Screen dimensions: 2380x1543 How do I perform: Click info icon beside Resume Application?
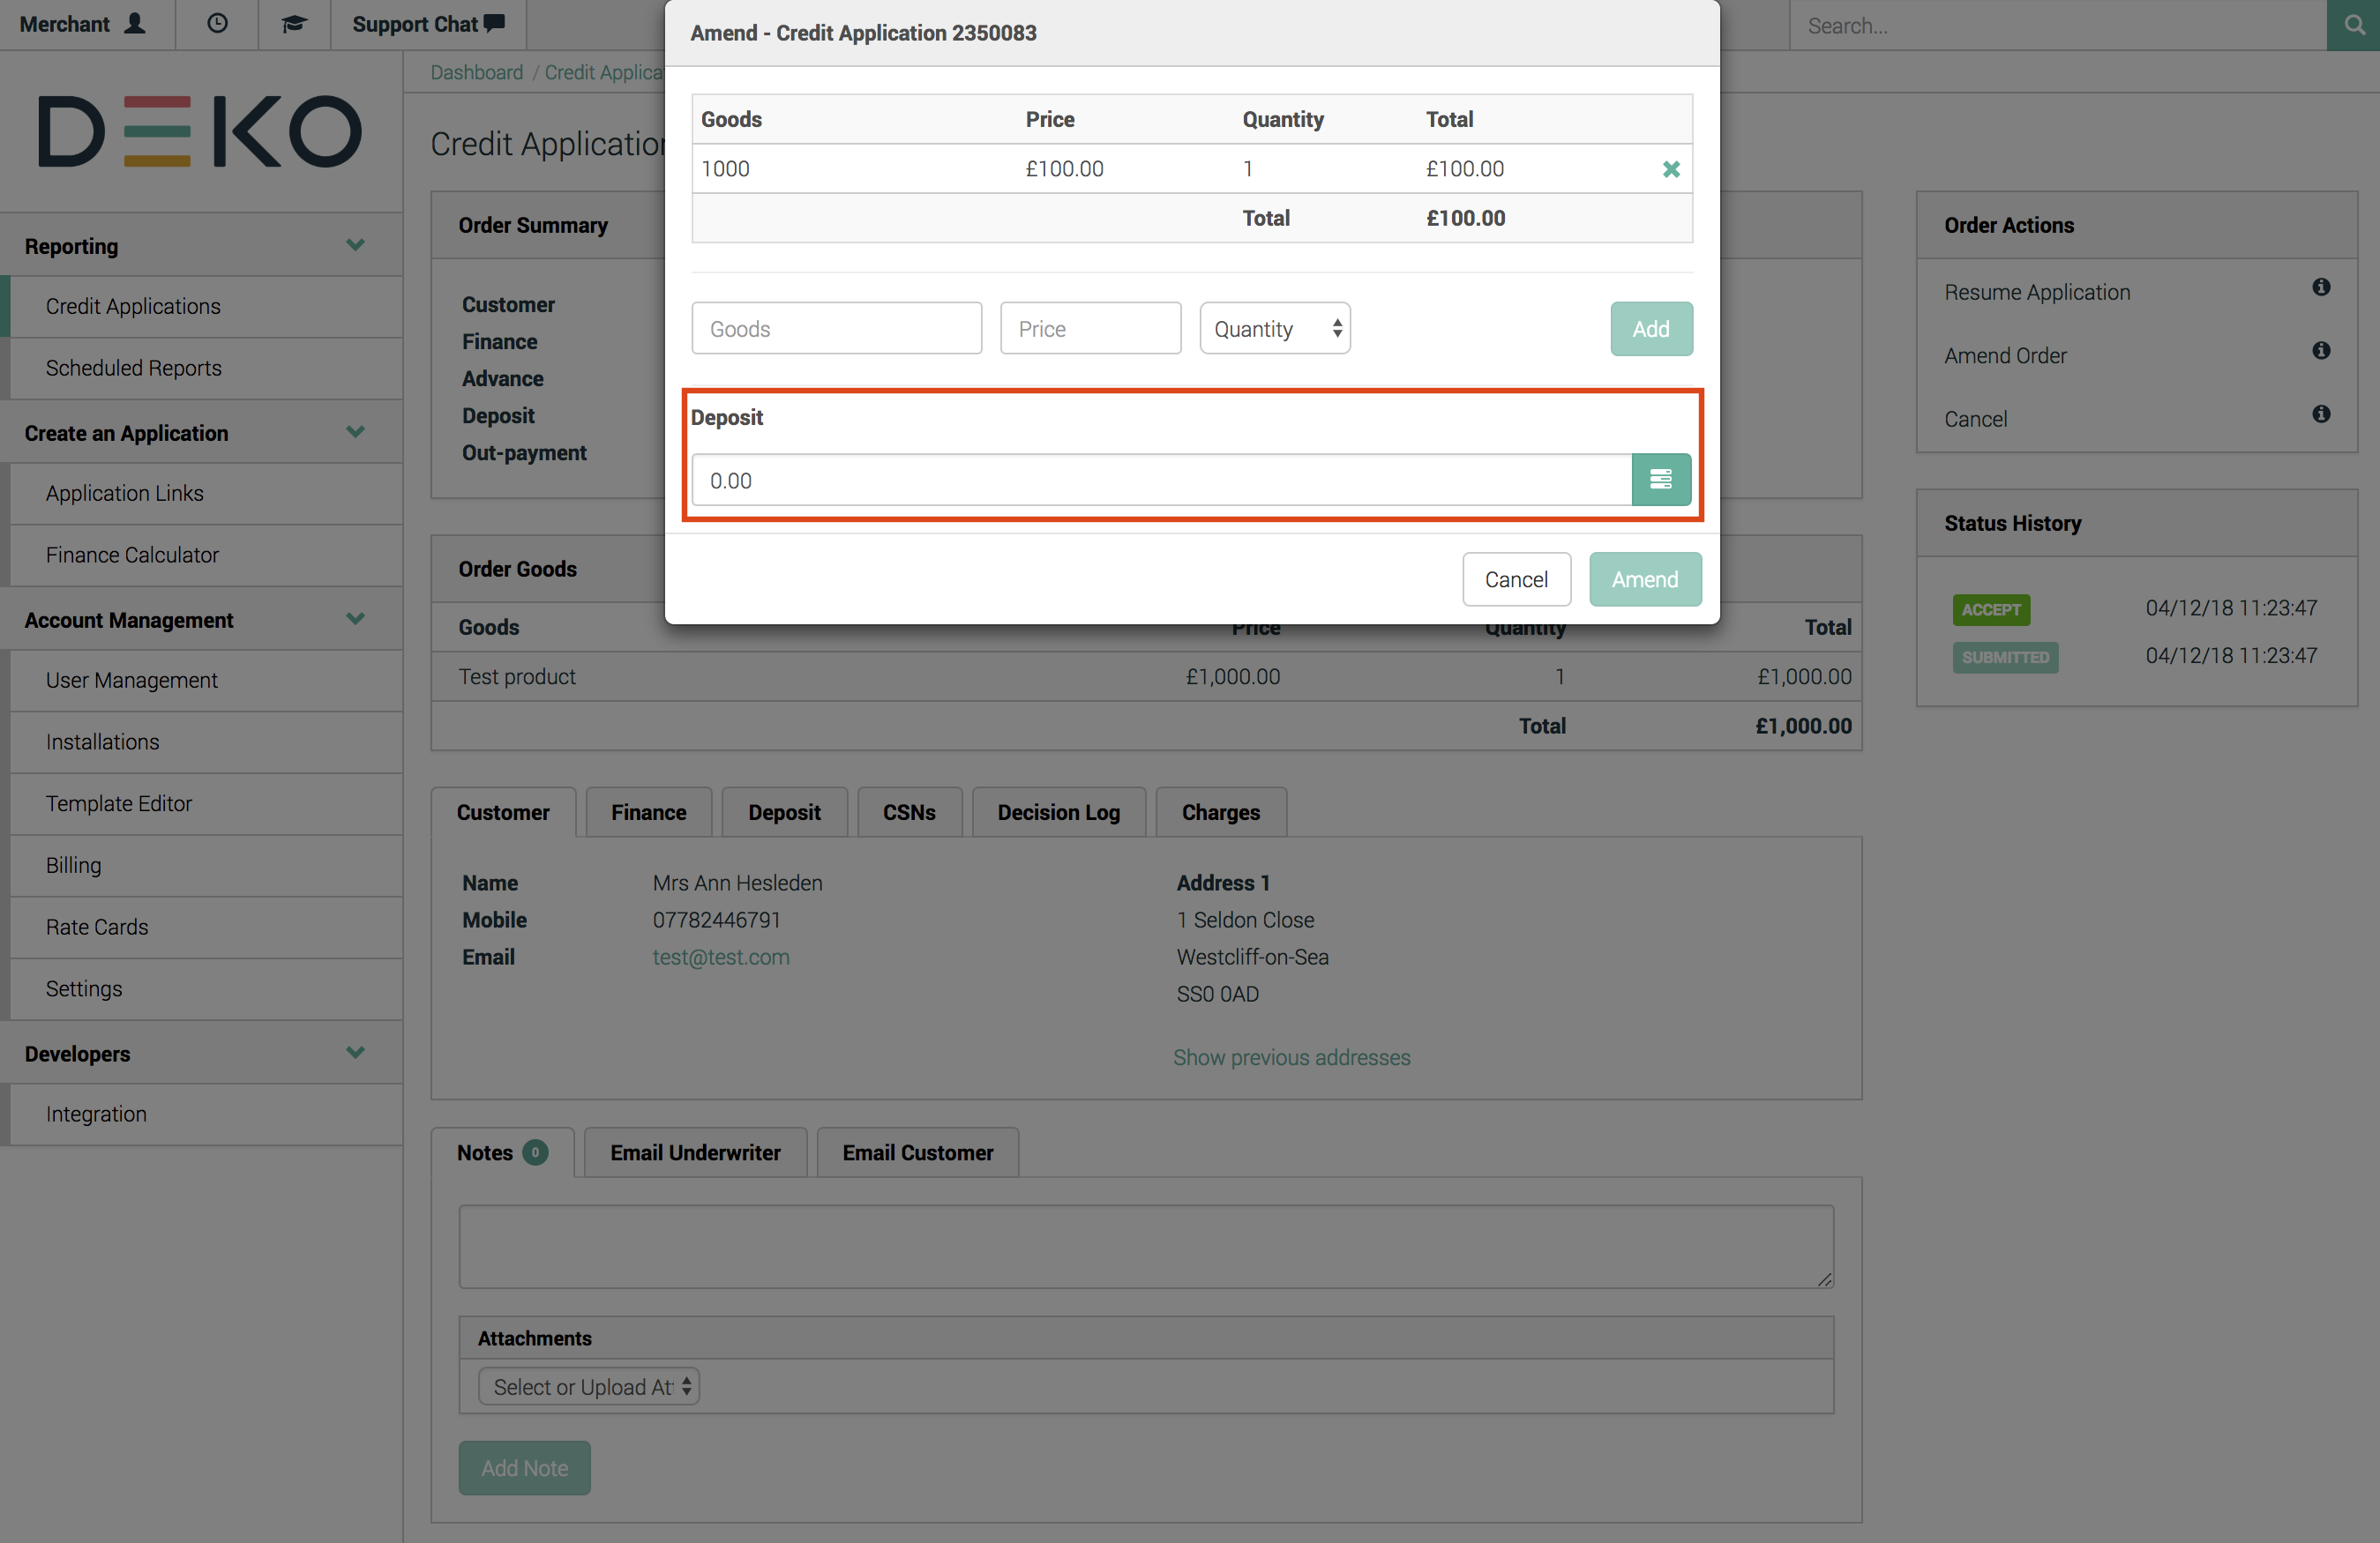(x=2320, y=287)
